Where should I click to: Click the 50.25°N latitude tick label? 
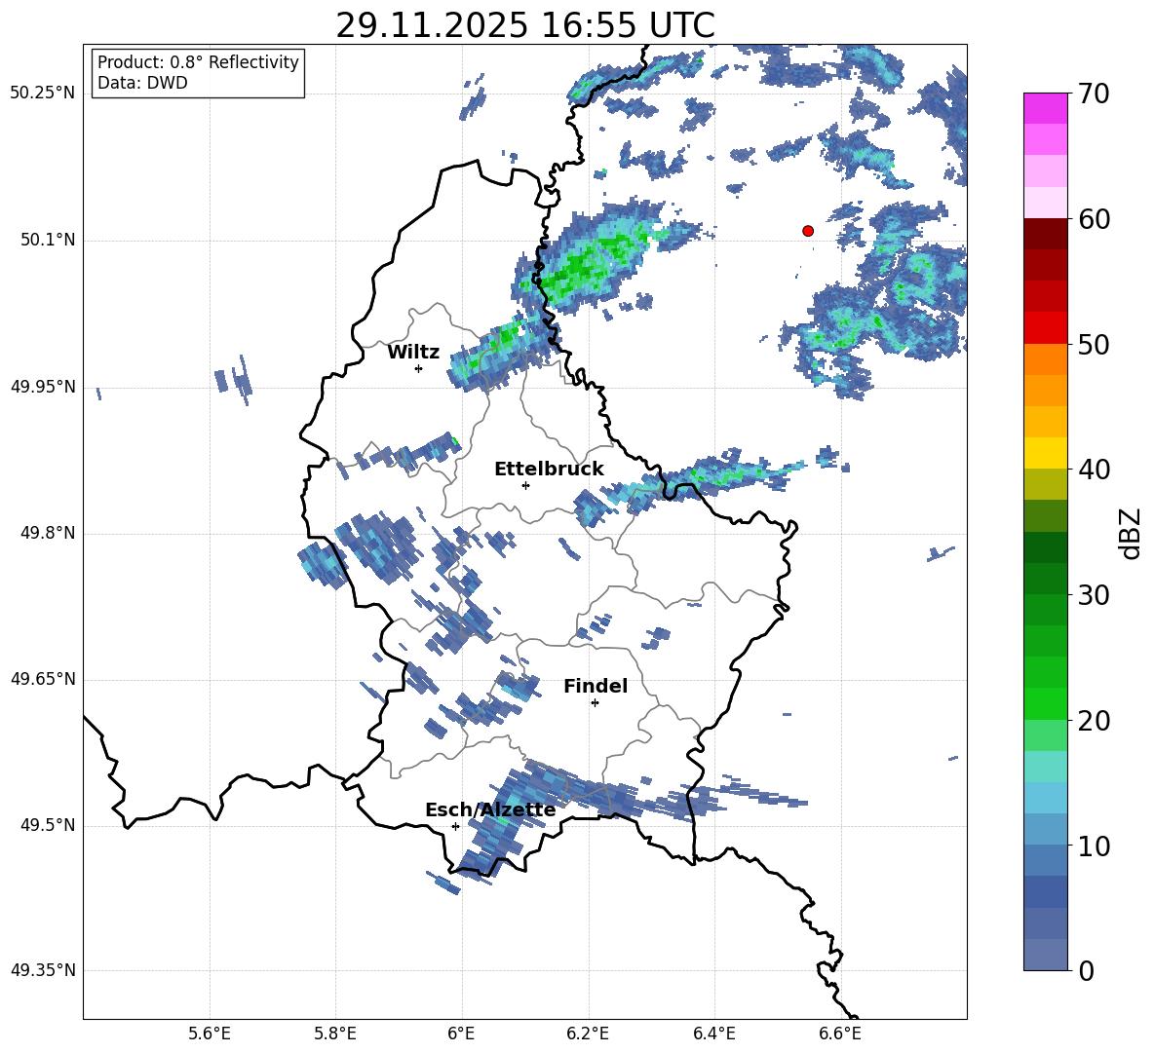coord(43,94)
